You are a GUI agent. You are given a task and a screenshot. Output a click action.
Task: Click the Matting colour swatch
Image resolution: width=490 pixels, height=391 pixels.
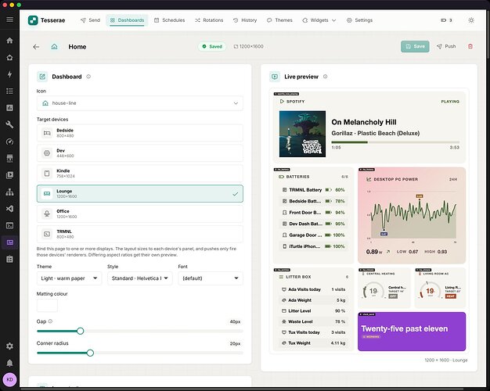coord(47,306)
